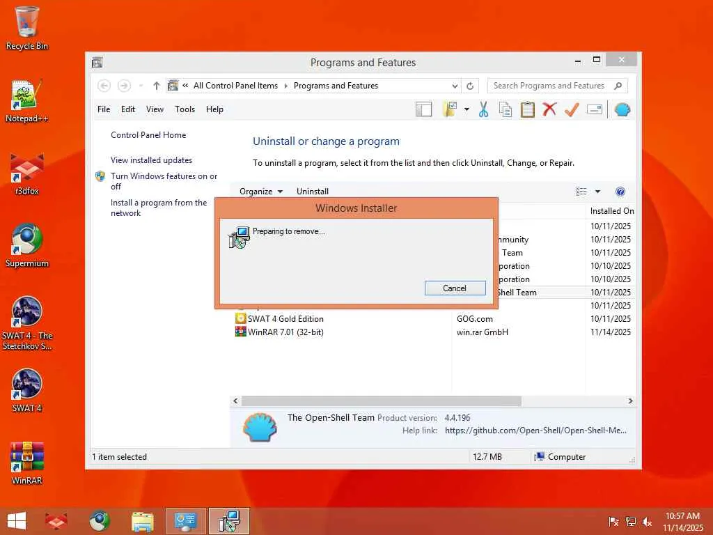Open recent locations dropdown arrow

click(x=141, y=86)
